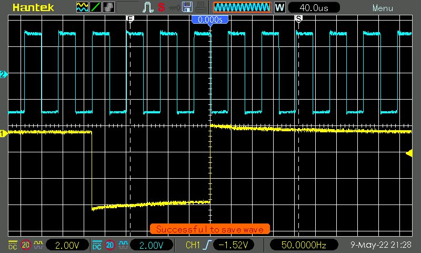The image size is (421, 253).
Task: Toggle CH2 DC coupling indicator
Action: 97,245
